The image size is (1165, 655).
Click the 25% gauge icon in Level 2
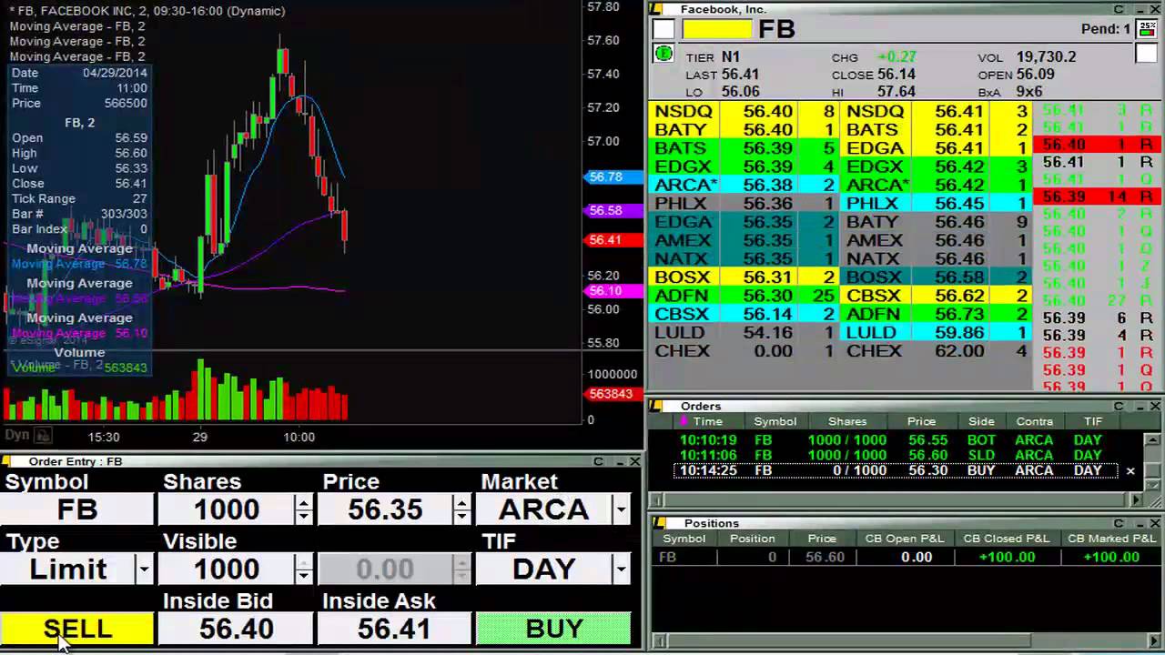pyautogui.click(x=1147, y=28)
